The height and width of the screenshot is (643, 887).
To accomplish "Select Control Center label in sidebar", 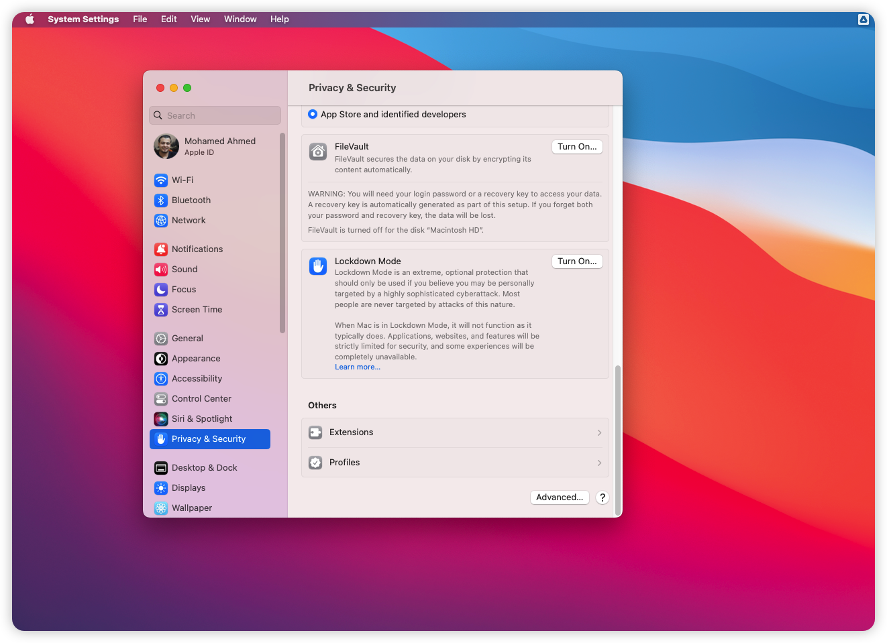I will pyautogui.click(x=201, y=399).
